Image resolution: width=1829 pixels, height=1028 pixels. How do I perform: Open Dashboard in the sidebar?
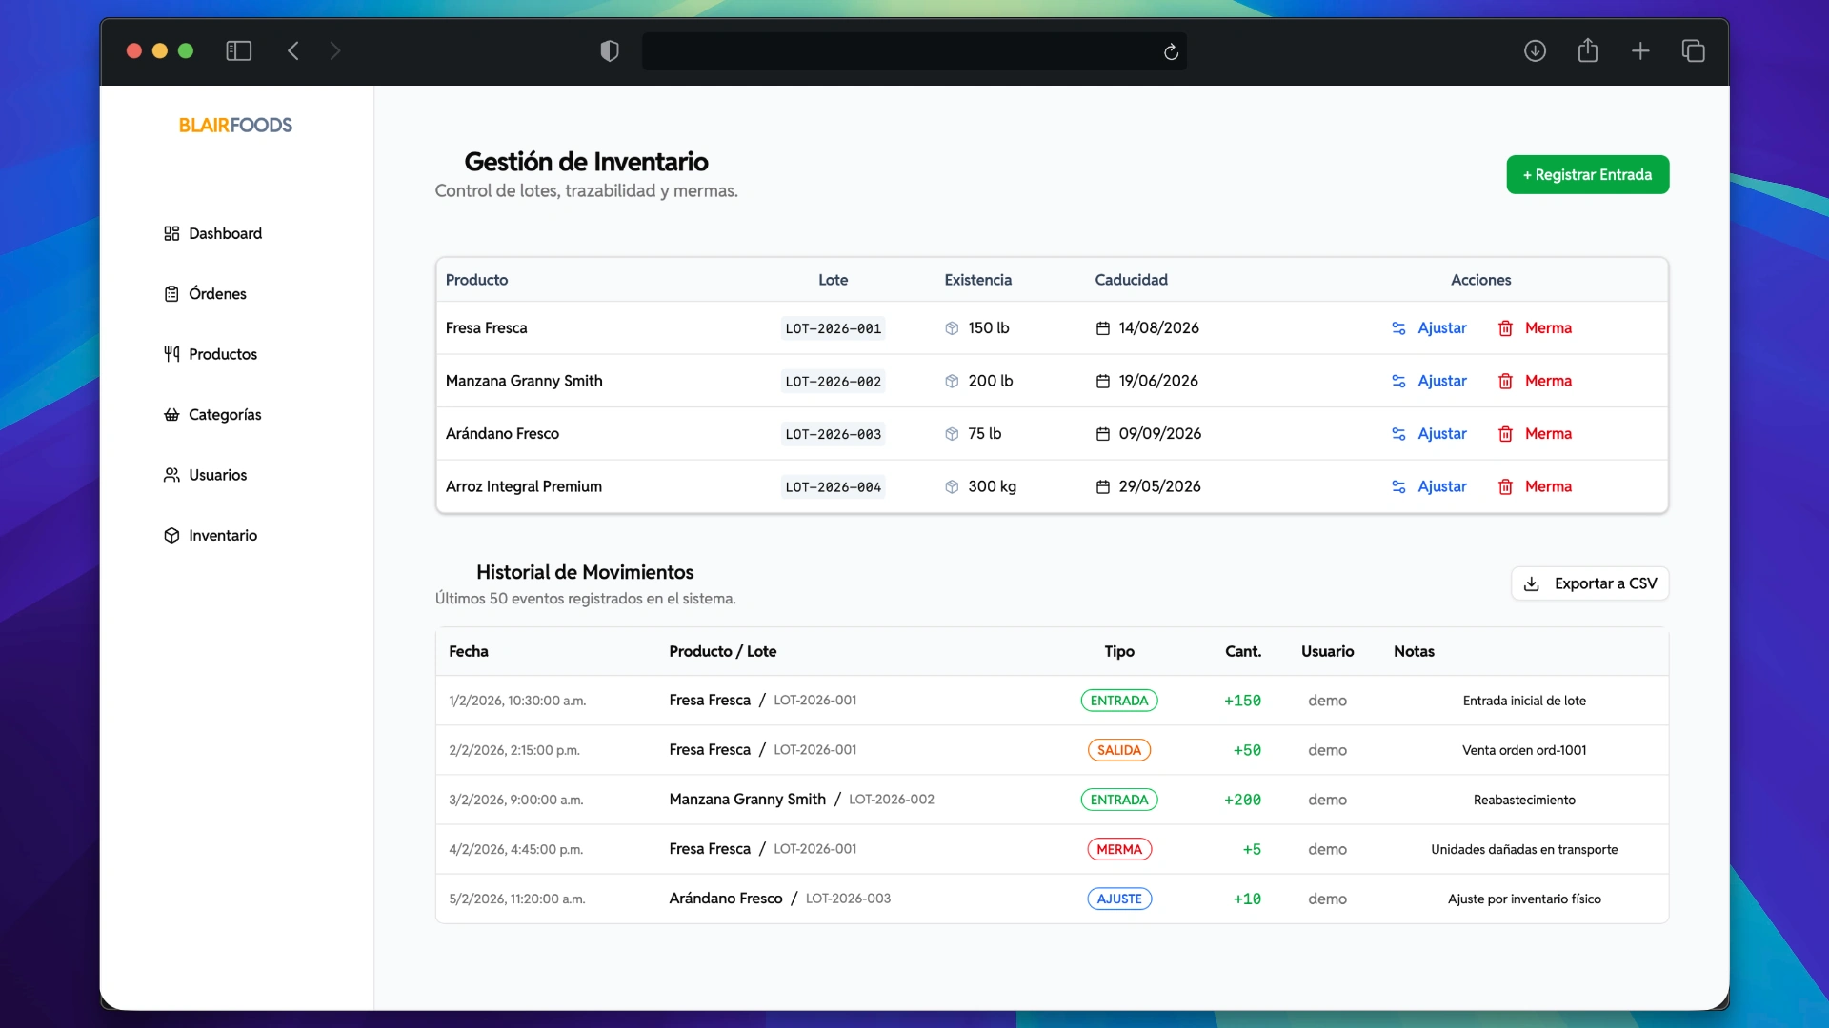pos(225,233)
